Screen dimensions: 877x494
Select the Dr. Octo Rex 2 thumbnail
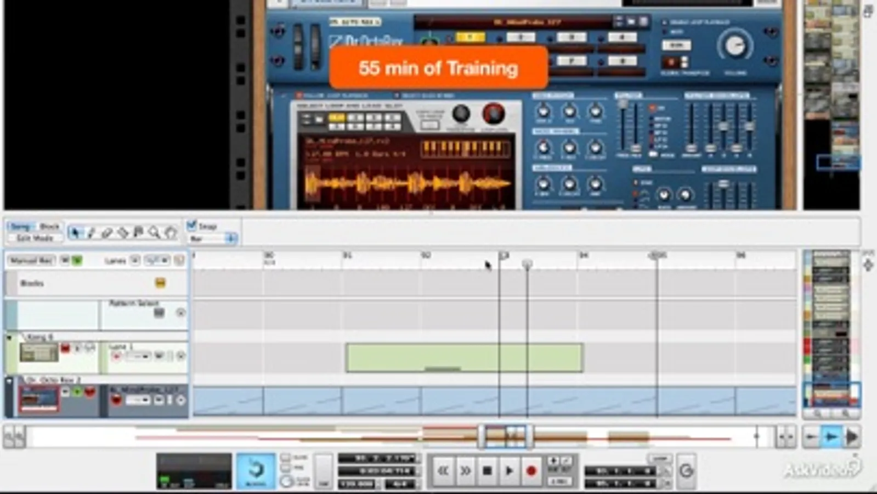(x=38, y=399)
